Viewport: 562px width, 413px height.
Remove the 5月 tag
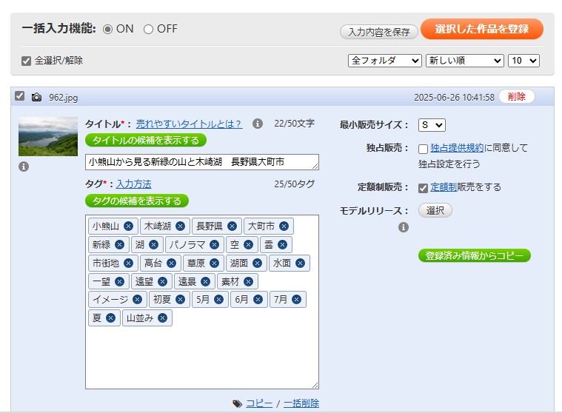pyautogui.click(x=218, y=300)
